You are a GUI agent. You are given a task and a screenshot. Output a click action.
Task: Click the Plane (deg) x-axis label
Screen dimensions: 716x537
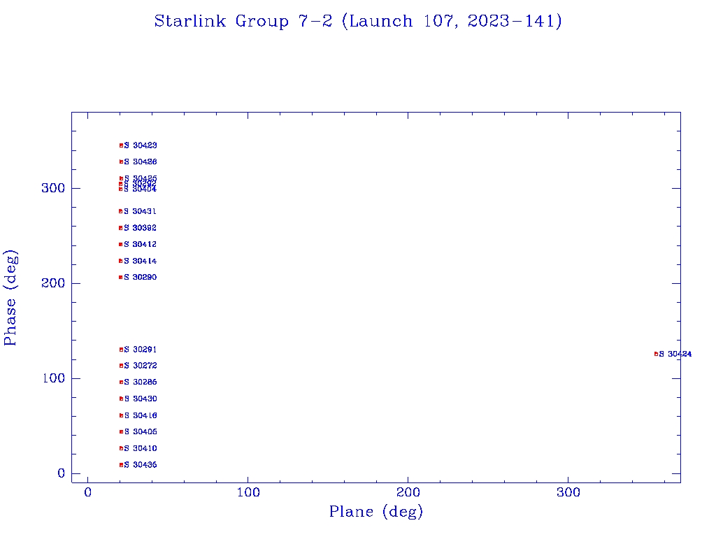point(376,513)
